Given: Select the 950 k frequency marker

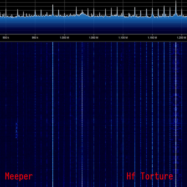Looking at the screenshot, I should (35, 38).
